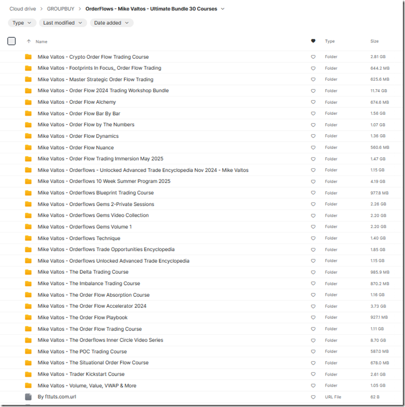Viewport: 405px width, 407px height.
Task: Go to GROUPBUY breadcrumb
Action: (x=60, y=9)
